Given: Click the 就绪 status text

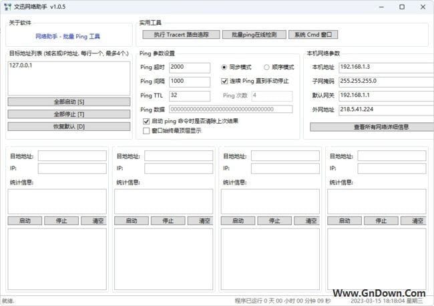Looking at the screenshot, I should [8, 301].
